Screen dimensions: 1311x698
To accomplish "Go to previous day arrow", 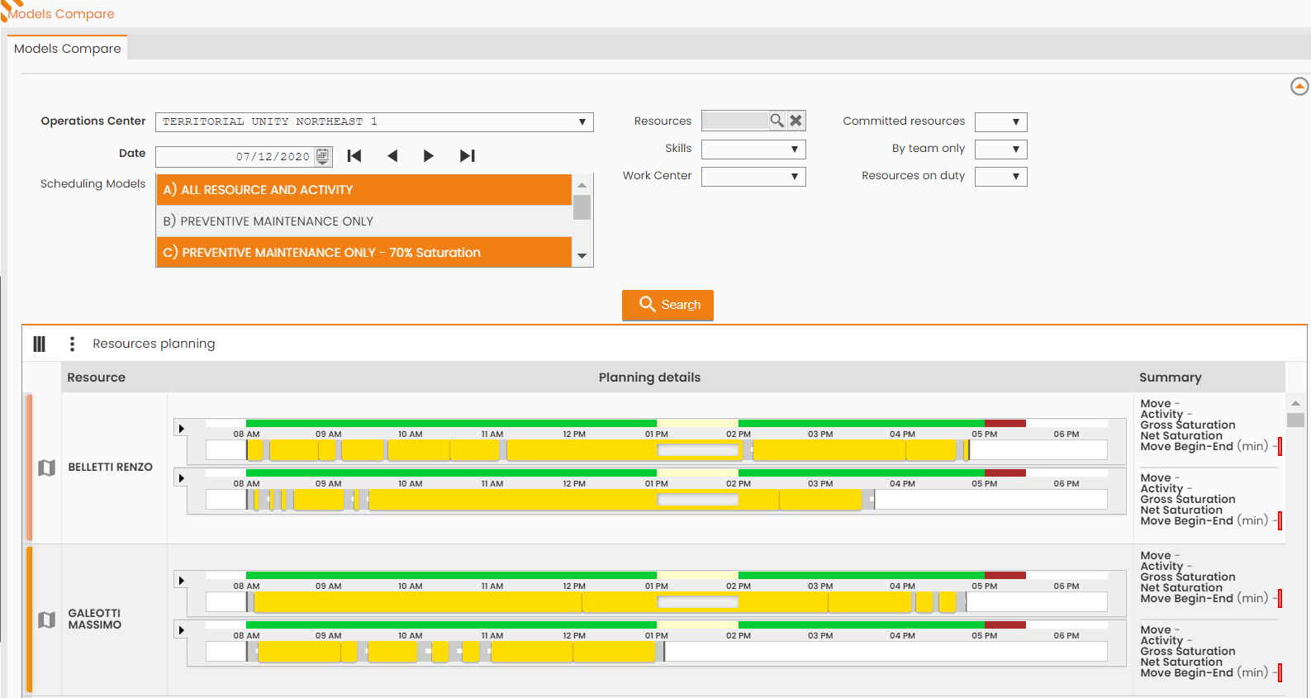I will pos(392,156).
